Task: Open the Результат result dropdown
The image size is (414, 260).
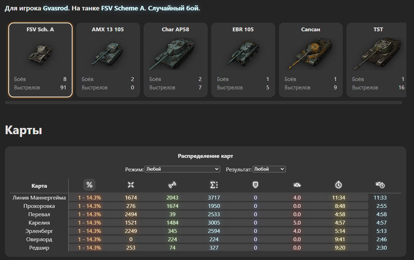Action: (x=269, y=169)
